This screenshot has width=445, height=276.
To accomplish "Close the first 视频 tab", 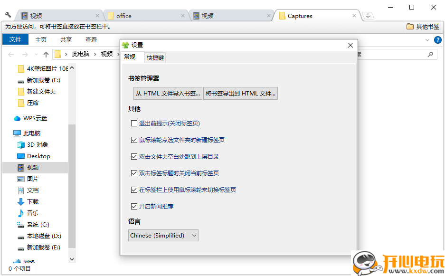I will 97,16.
